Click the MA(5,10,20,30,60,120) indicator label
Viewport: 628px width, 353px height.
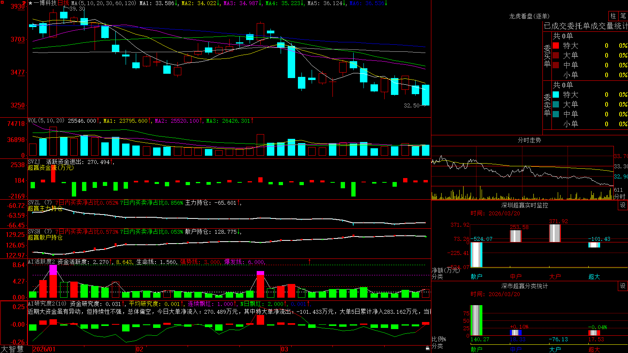[x=104, y=3]
